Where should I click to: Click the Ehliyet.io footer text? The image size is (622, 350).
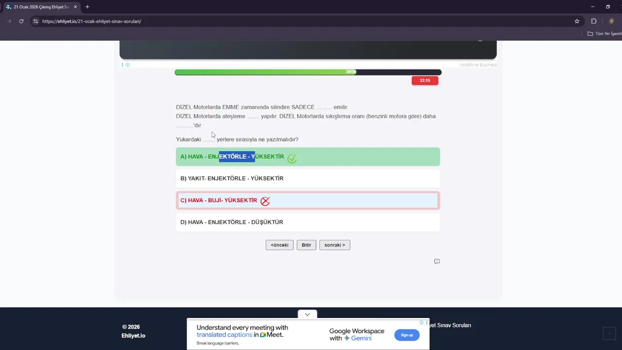pos(133,335)
